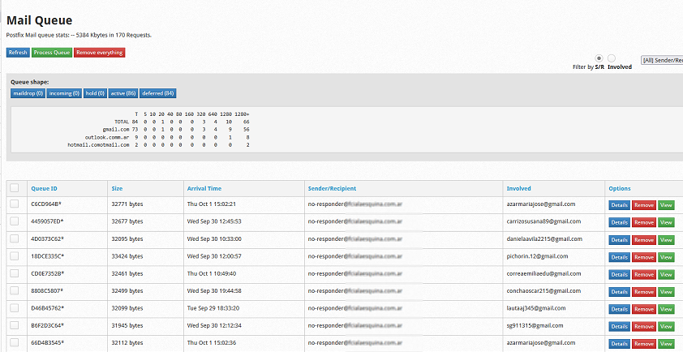Viewport: 683px width, 352px height.
Task: Sort by Sender/Recipient column header
Action: [x=332, y=189]
